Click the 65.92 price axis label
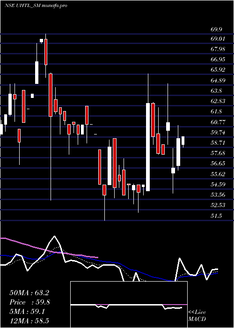Screen dimensions: 234x328 click(218, 70)
